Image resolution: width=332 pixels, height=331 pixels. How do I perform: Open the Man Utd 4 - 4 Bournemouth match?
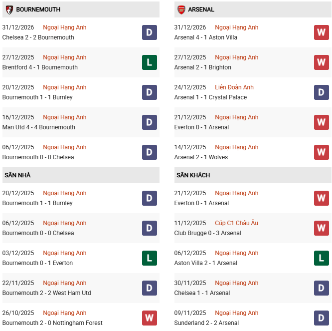39,127
